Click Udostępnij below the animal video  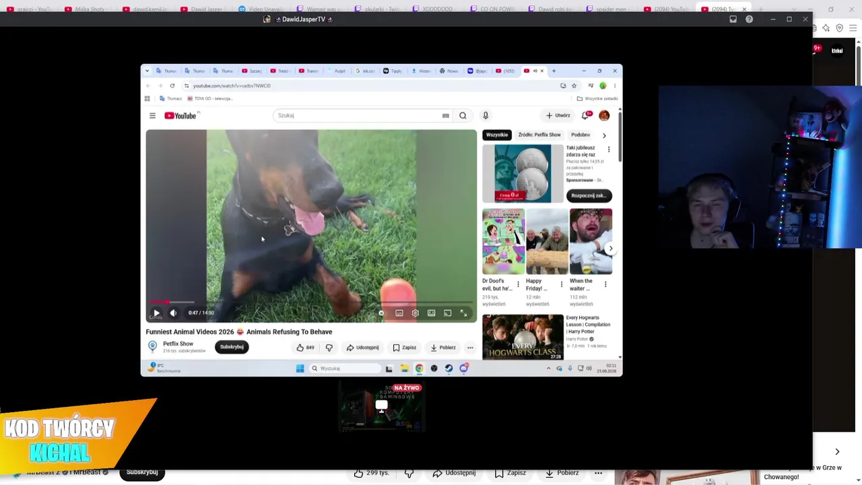pyautogui.click(x=362, y=348)
